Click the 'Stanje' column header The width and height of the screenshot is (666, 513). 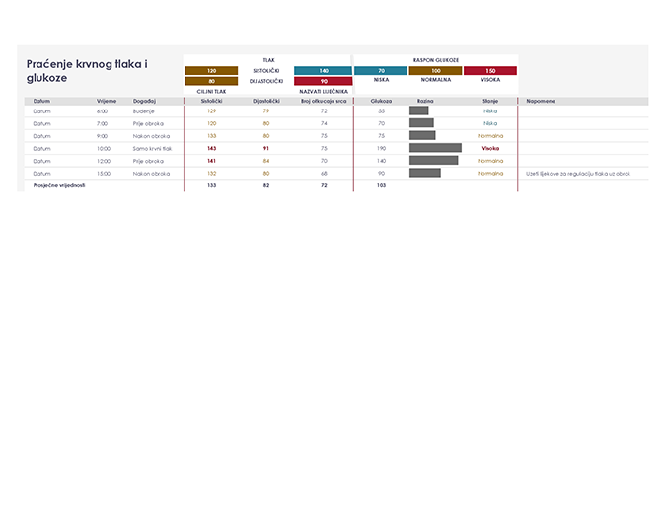point(490,101)
